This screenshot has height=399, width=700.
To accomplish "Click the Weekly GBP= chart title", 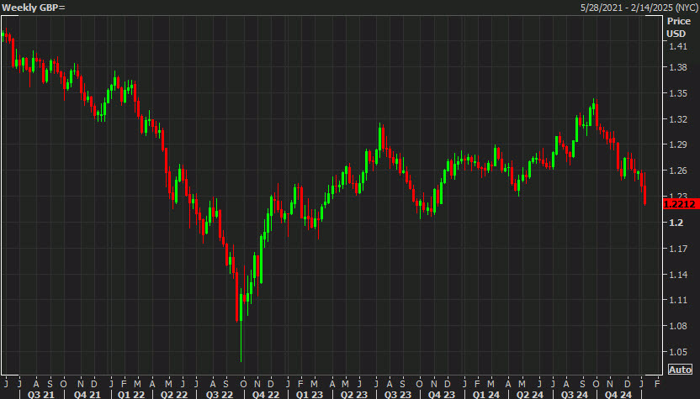I will [33, 8].
